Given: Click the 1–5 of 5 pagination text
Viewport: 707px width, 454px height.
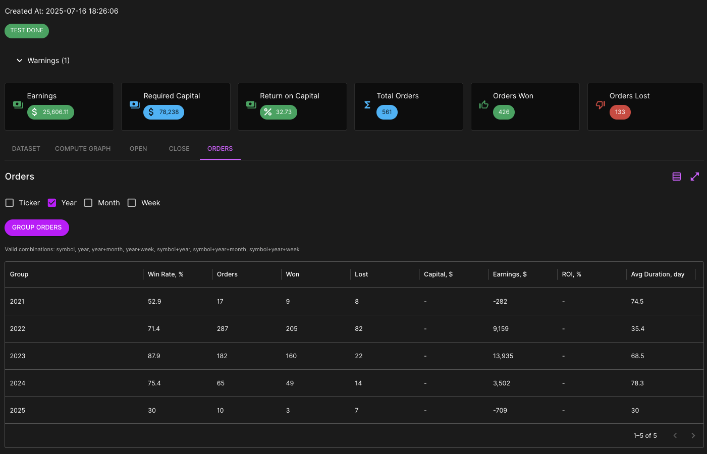Looking at the screenshot, I should 645,436.
